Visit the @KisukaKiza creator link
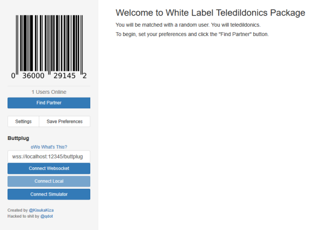330x230 pixels. pos(41,210)
